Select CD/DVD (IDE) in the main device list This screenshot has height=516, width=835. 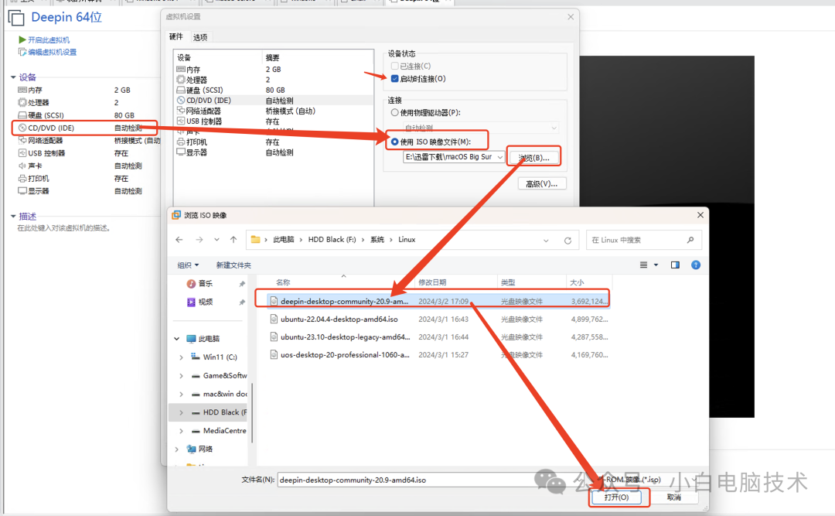point(84,128)
